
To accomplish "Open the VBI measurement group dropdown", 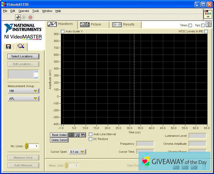I will pyautogui.click(x=23, y=91).
